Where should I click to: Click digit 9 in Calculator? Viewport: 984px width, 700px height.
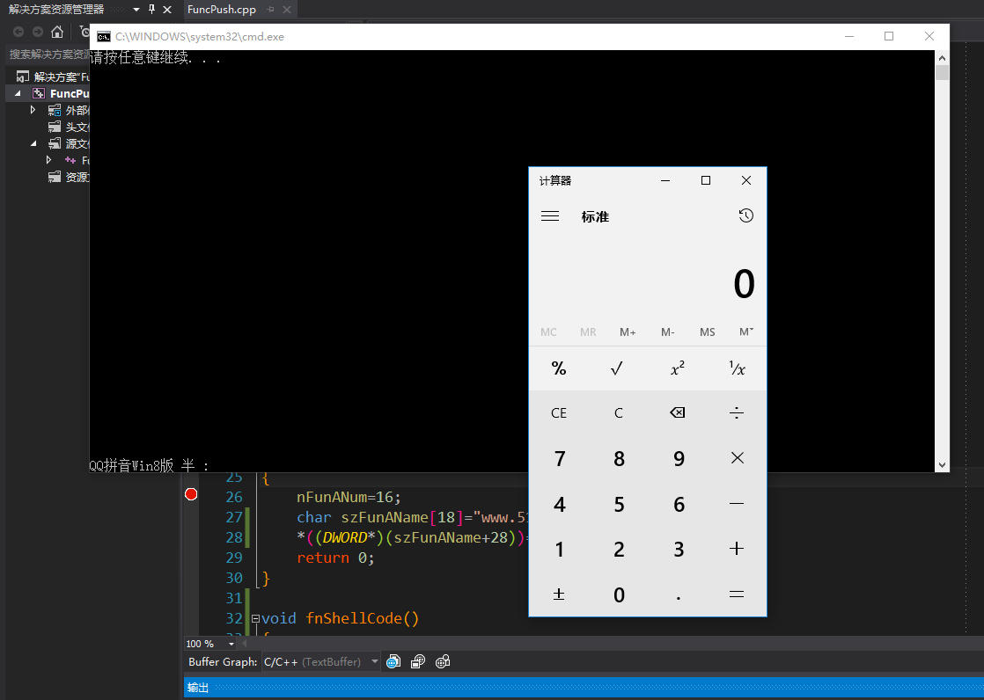pyautogui.click(x=678, y=458)
